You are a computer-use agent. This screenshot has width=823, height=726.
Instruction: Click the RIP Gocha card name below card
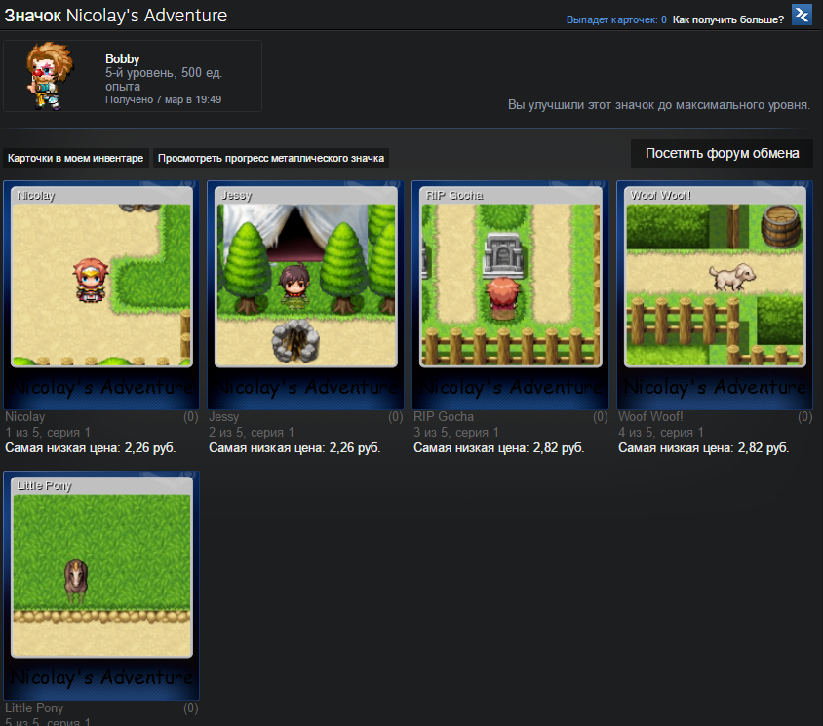pos(444,417)
